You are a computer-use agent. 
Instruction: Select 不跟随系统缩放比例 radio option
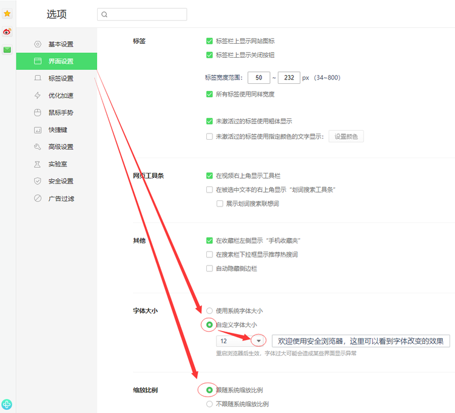coord(210,404)
